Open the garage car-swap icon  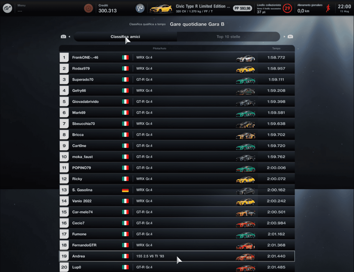pyautogui.click(x=140, y=8)
